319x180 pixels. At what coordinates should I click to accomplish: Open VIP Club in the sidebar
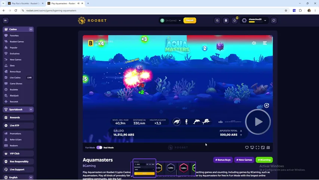point(18,153)
